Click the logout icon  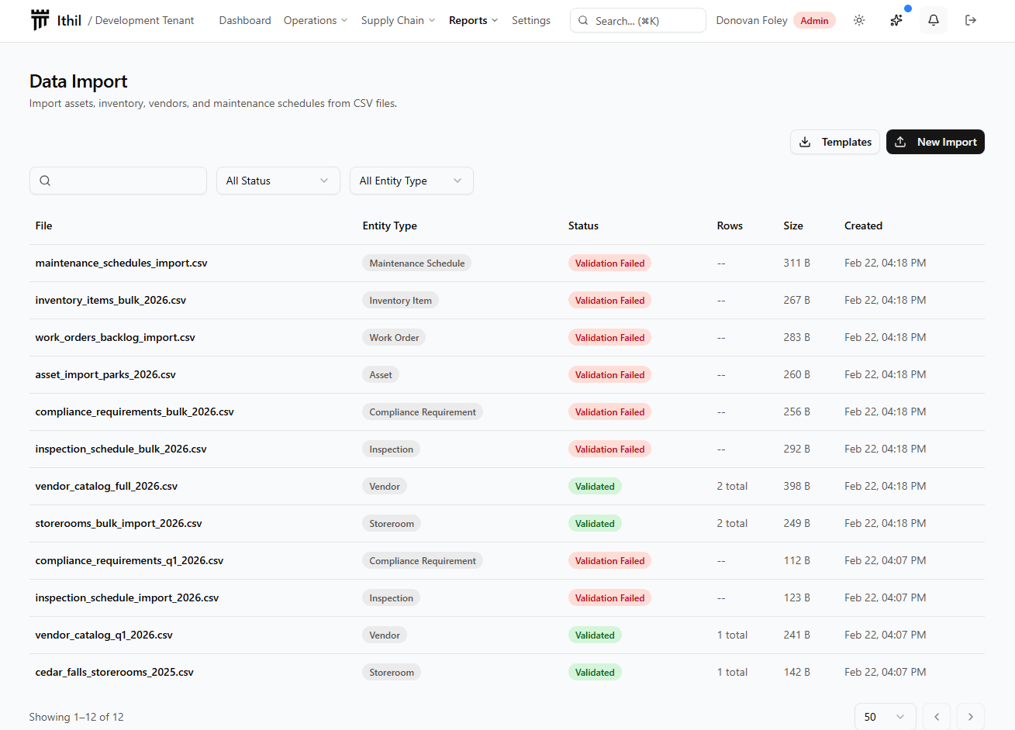(x=971, y=20)
